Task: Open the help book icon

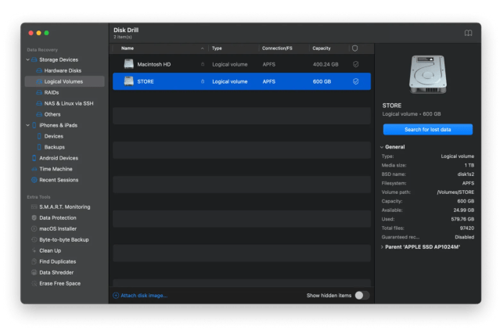Action: [x=468, y=33]
